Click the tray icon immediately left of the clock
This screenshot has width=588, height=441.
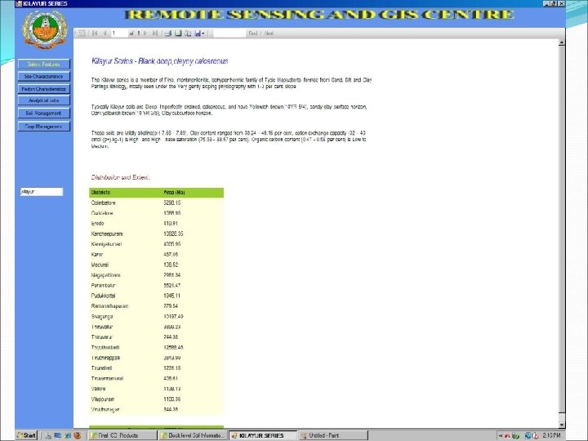[535, 435]
